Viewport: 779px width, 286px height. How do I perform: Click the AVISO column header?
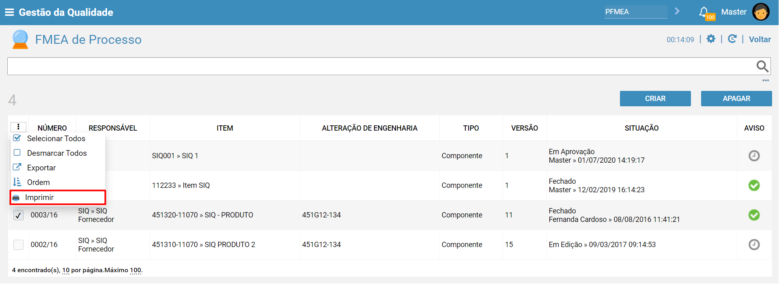[754, 128]
